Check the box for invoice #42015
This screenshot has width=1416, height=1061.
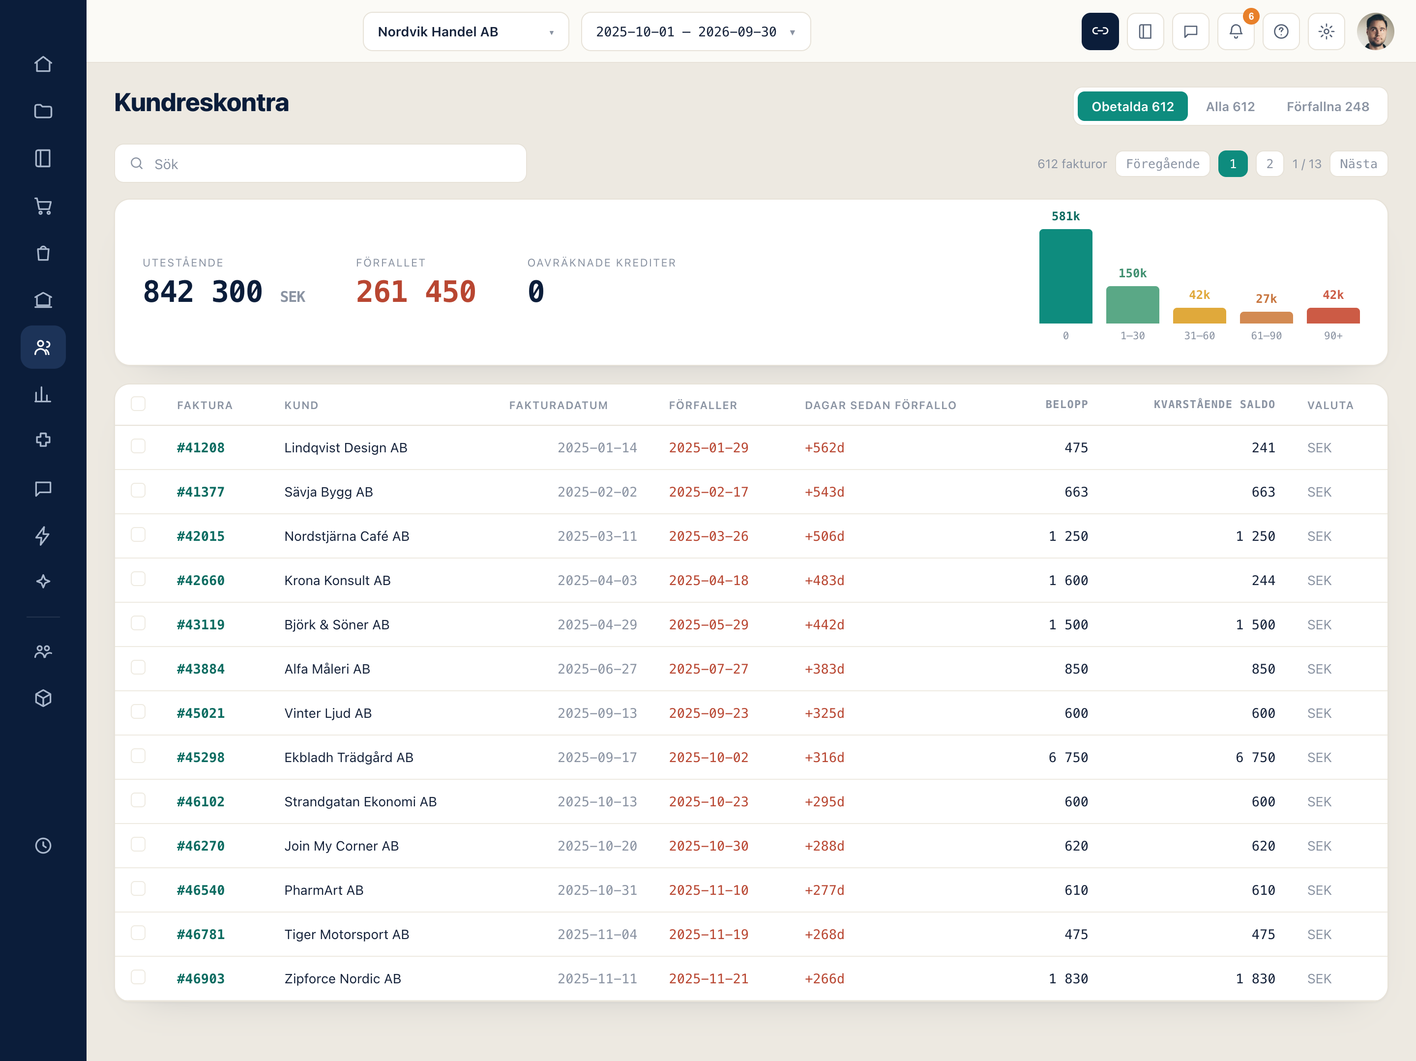tap(138, 534)
